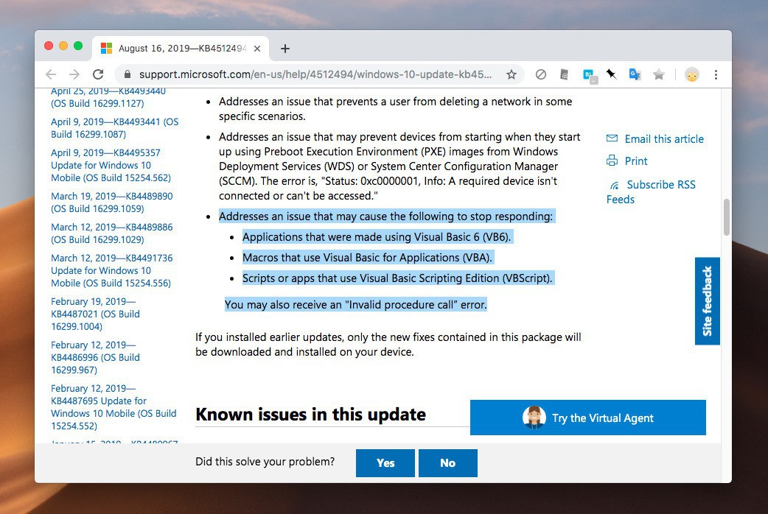Click the document extension icon beside blocker

pyautogui.click(x=565, y=74)
